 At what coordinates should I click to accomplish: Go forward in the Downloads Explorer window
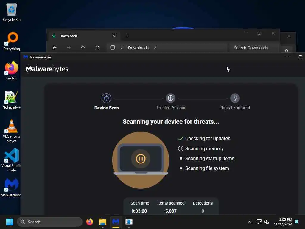69,47
